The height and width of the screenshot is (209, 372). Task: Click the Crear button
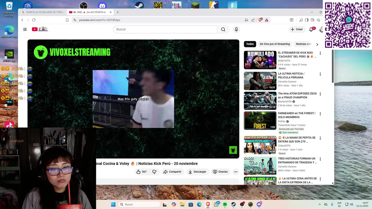tap(296, 29)
